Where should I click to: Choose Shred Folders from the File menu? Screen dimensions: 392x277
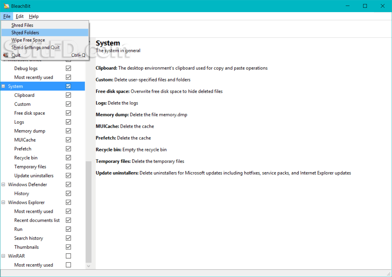pyautogui.click(x=45, y=33)
